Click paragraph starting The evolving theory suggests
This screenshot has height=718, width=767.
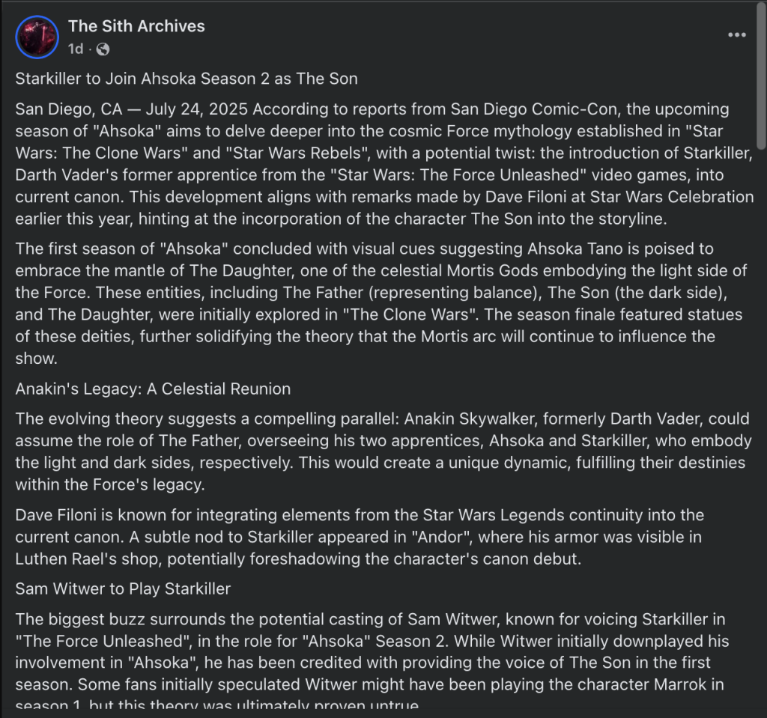[383, 451]
